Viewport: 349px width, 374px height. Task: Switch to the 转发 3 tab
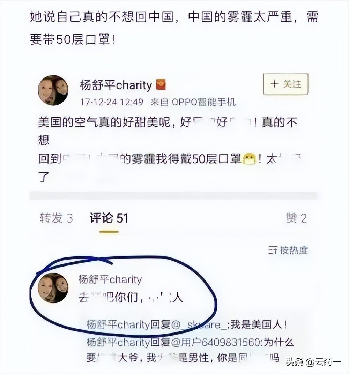pyautogui.click(x=56, y=218)
